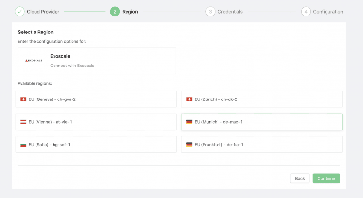This screenshot has width=363, height=198.
Task: Click the Austrian flag beside Vienna
Action: 23,122
